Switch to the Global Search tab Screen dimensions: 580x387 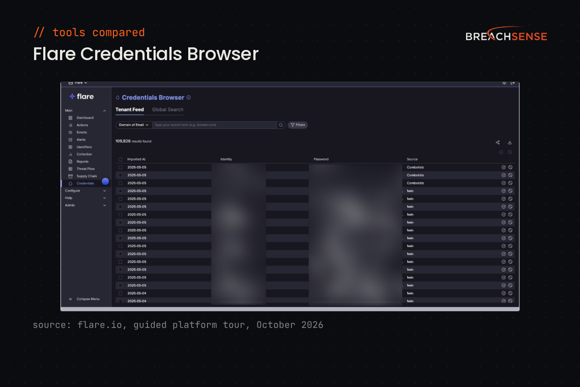pyautogui.click(x=167, y=109)
